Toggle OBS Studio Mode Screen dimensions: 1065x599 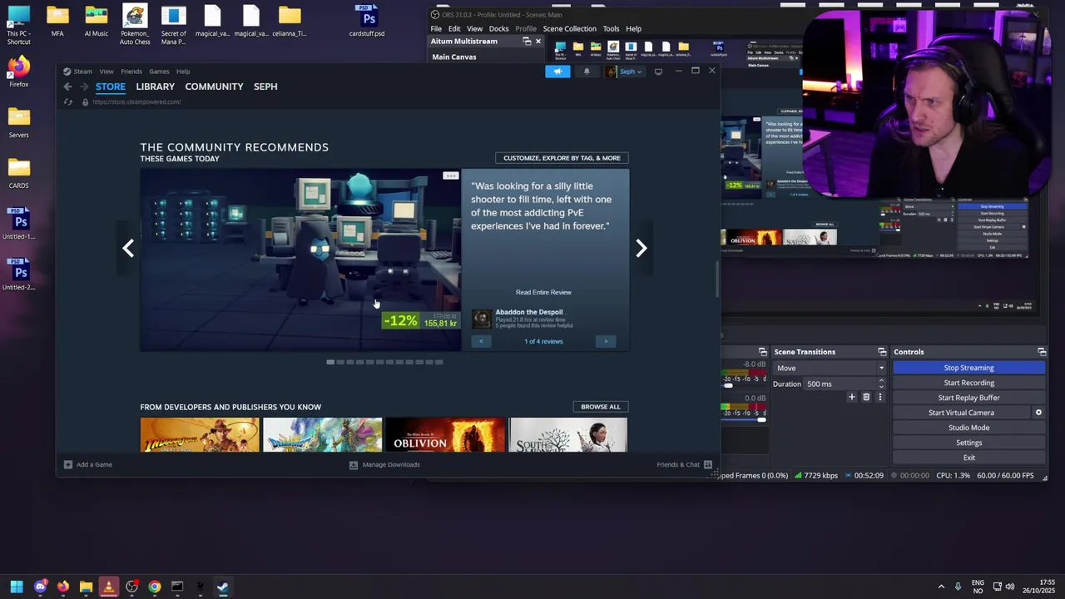[968, 428]
